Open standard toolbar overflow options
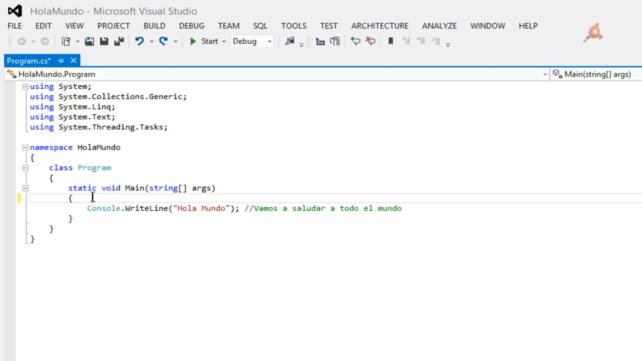 coord(302,44)
